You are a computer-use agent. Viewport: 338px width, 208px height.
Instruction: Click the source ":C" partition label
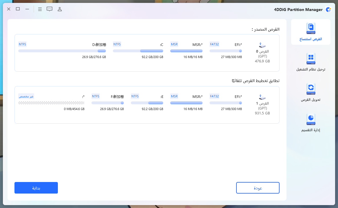click(x=161, y=45)
